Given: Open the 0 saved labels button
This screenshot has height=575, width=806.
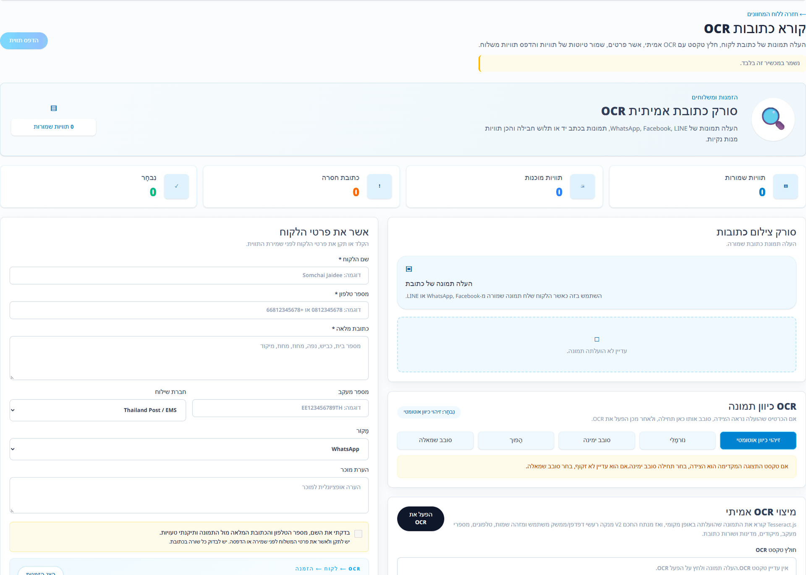Looking at the screenshot, I should coord(54,127).
